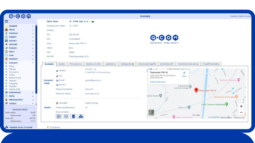This screenshot has width=255, height=143.
Task: Open the Jednání tab
Action: coord(111,64)
